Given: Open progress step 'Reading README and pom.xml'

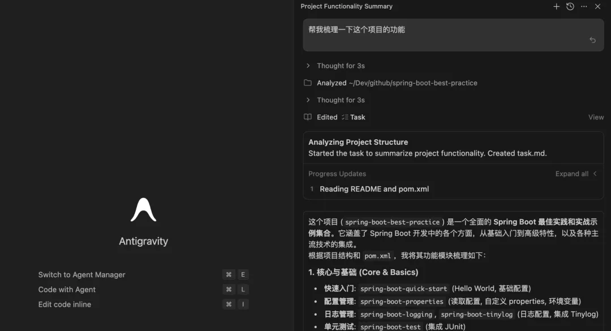Looking at the screenshot, I should click(x=374, y=189).
